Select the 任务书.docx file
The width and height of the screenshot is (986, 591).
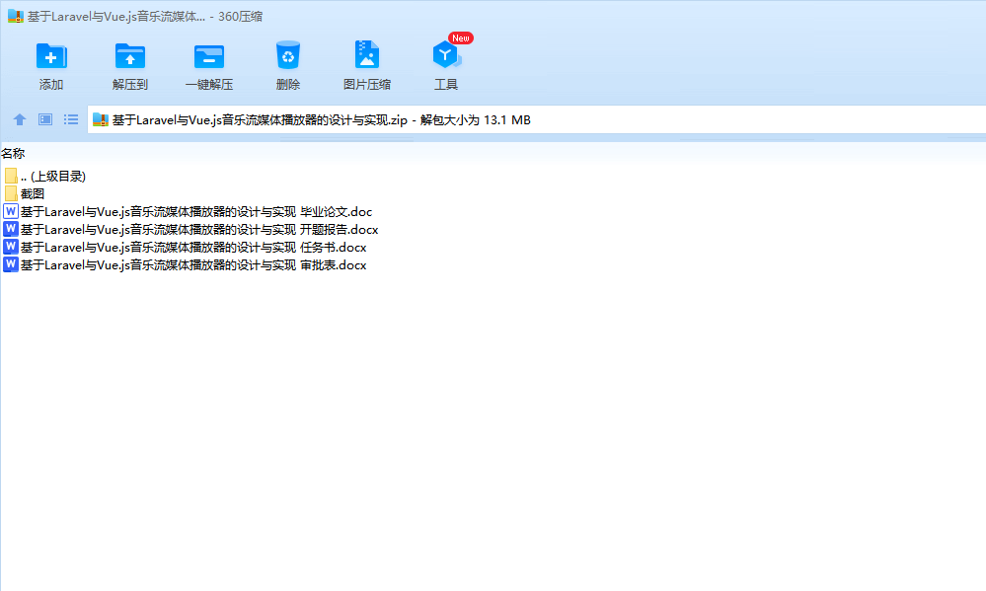tap(185, 247)
